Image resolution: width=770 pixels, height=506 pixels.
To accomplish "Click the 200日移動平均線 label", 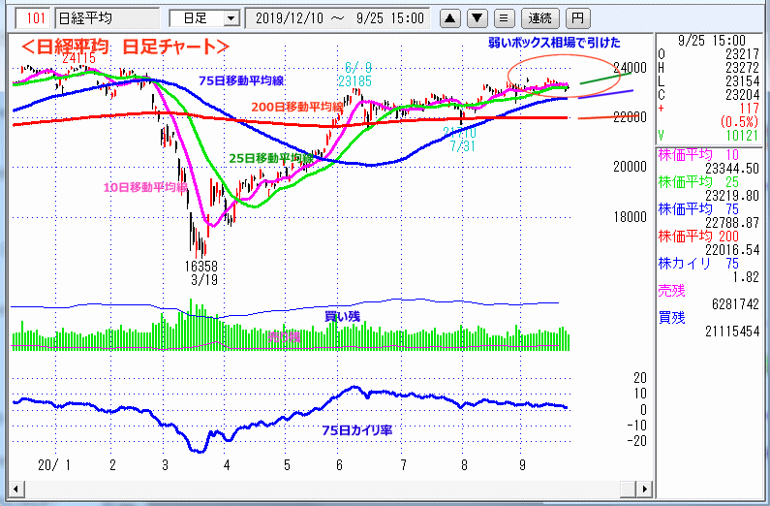I will pos(297,107).
